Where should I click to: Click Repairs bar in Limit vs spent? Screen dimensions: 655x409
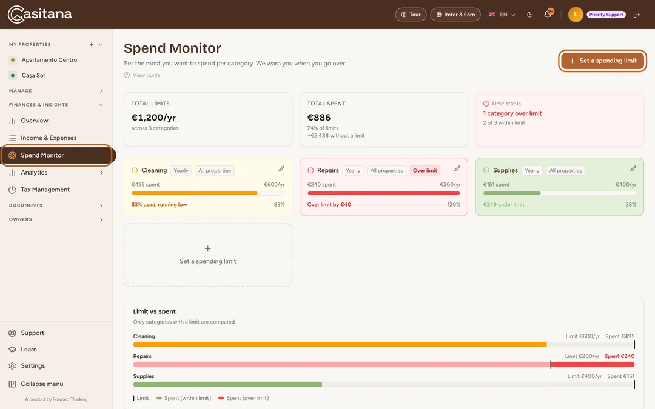point(383,365)
